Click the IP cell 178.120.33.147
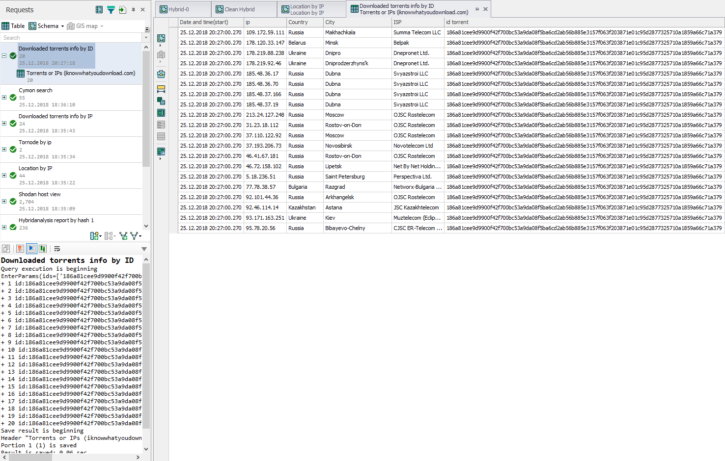The height and width of the screenshot is (461, 725). [x=265, y=43]
